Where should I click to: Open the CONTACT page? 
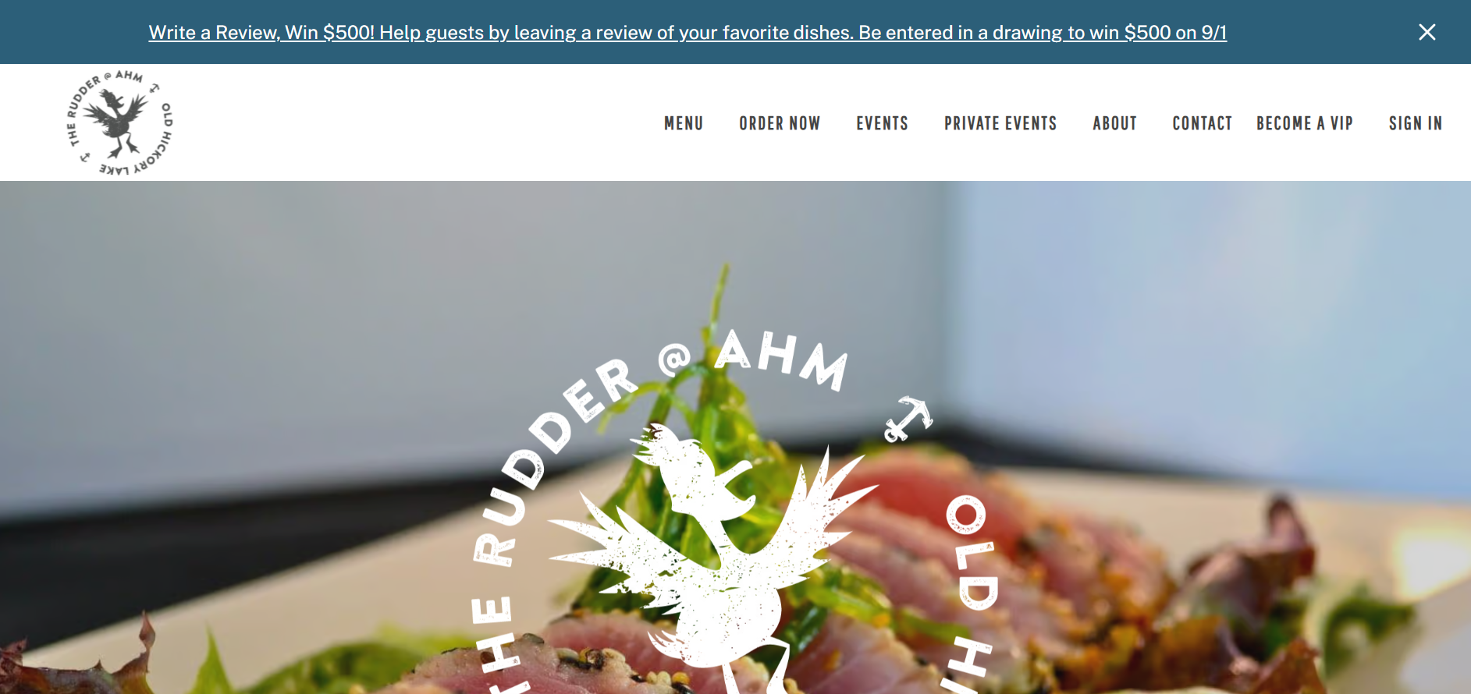pos(1202,123)
